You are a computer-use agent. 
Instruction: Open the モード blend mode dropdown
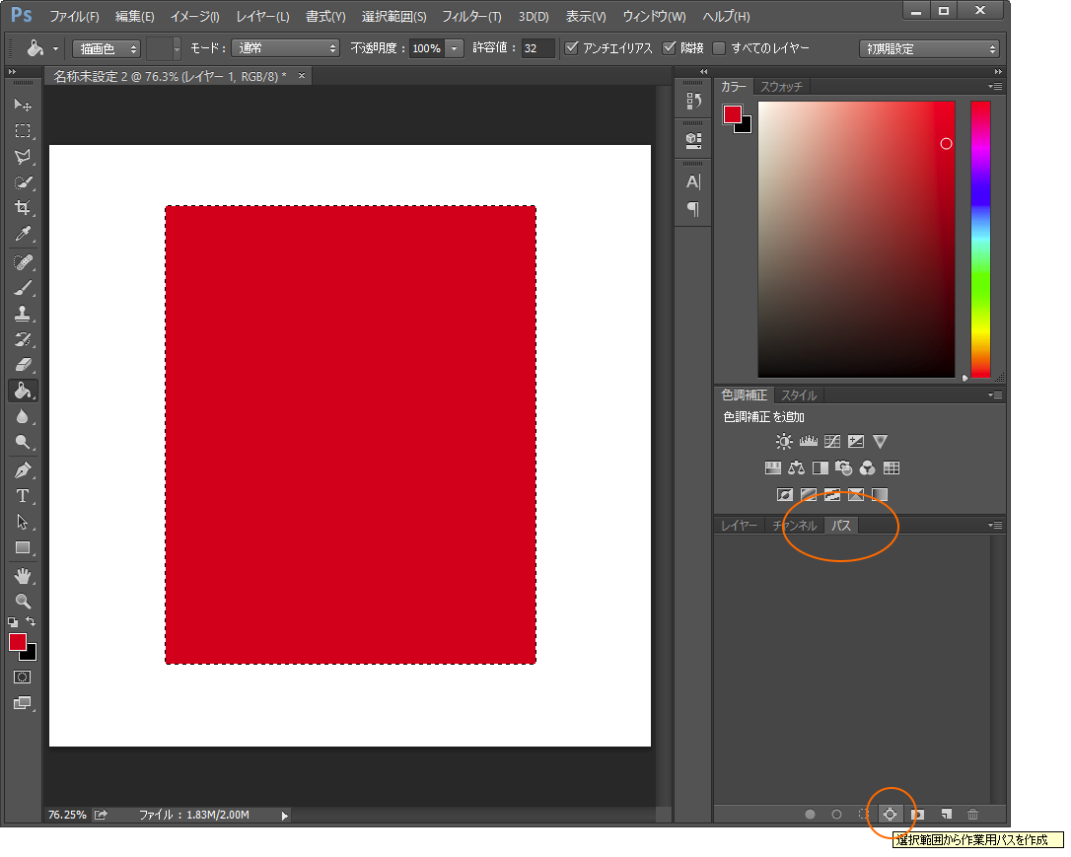[290, 48]
